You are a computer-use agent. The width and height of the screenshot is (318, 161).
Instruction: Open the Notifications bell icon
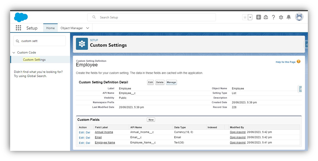tap(289, 17)
